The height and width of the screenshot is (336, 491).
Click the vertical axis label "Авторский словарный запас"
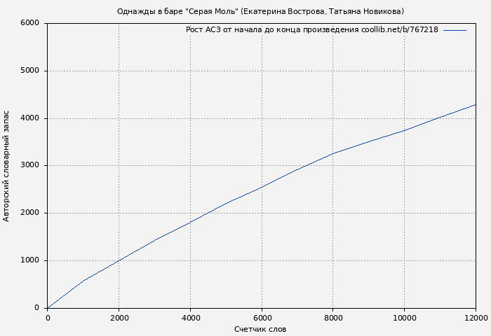click(x=7, y=166)
